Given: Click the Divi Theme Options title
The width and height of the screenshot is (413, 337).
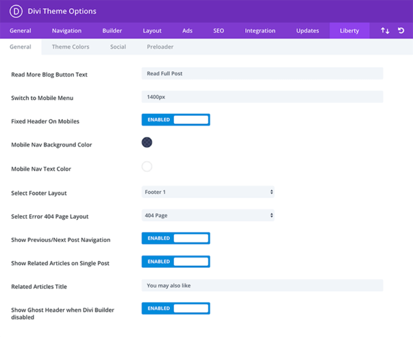Looking at the screenshot, I should coord(62,12).
